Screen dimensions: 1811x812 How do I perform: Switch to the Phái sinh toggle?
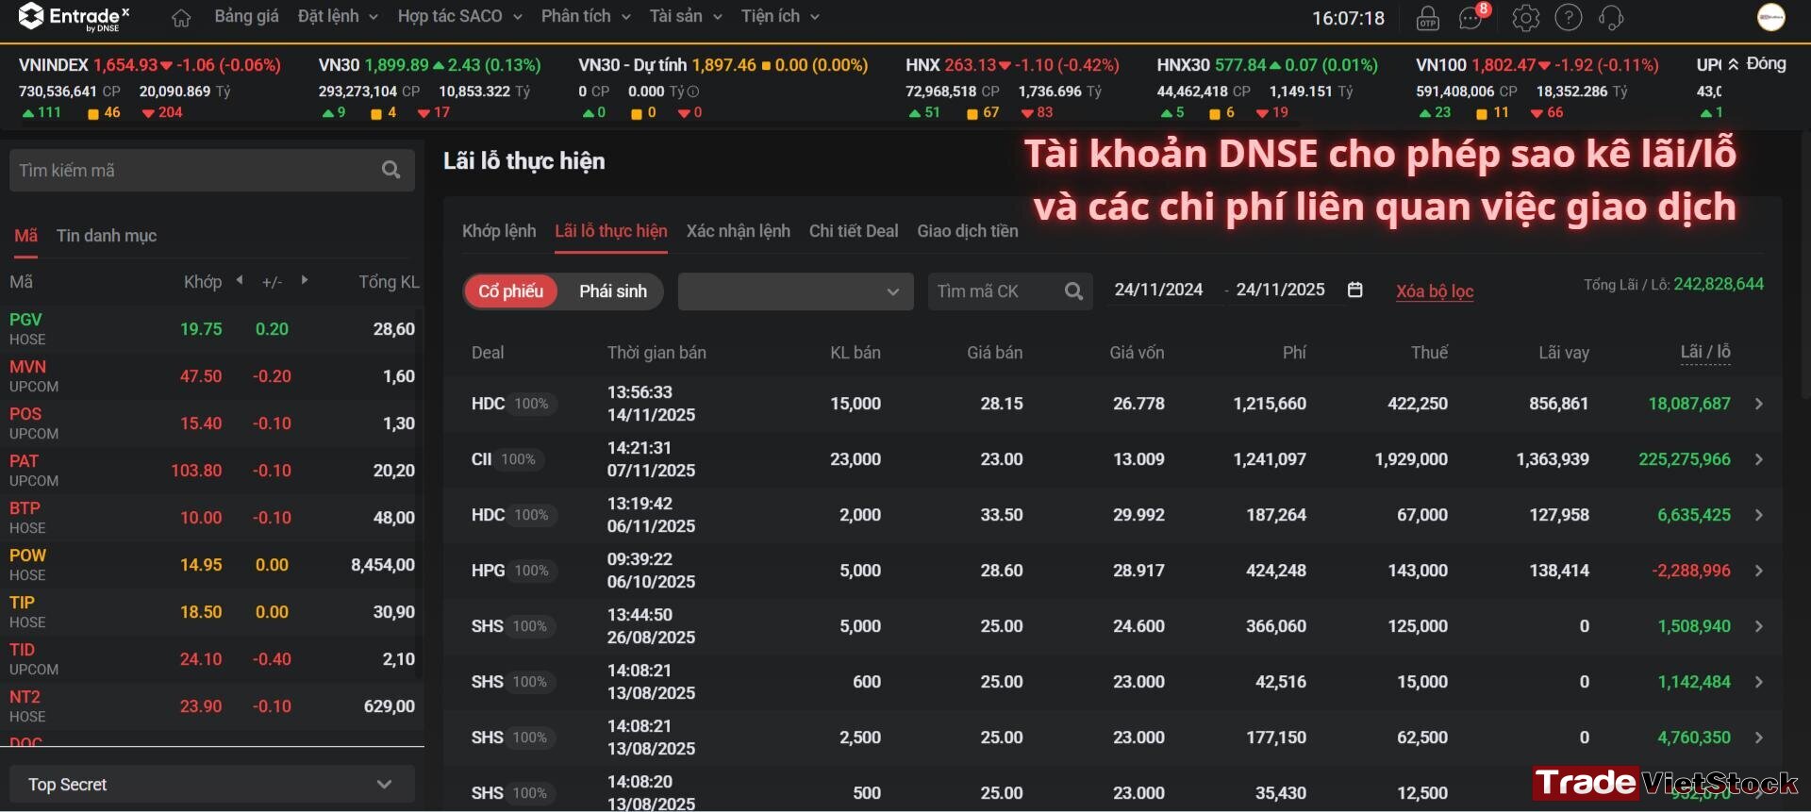pyautogui.click(x=613, y=291)
